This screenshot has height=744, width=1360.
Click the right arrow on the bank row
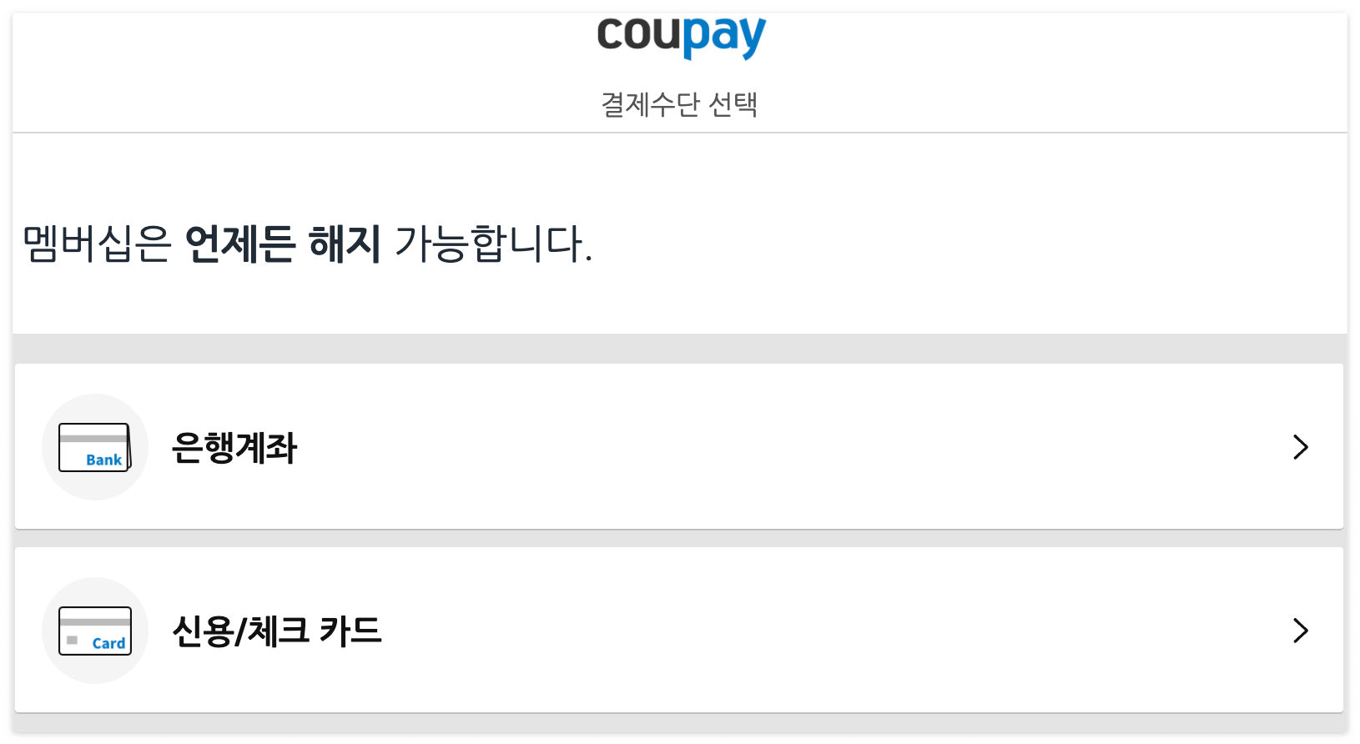coord(1299,447)
